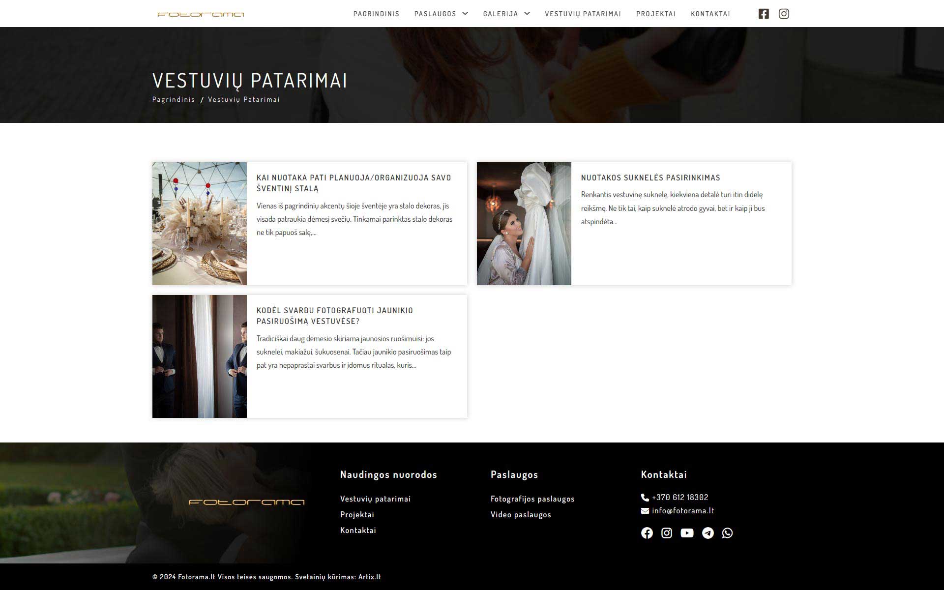Open article 'Kai nuotaka pati planuoja' title

coord(354,183)
